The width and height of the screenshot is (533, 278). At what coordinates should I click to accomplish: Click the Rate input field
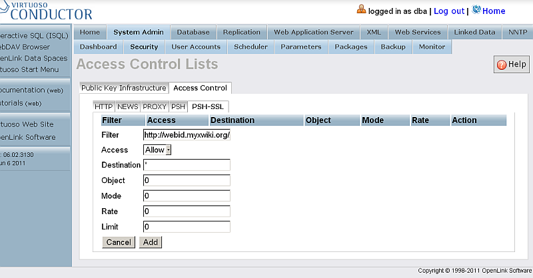click(x=187, y=211)
